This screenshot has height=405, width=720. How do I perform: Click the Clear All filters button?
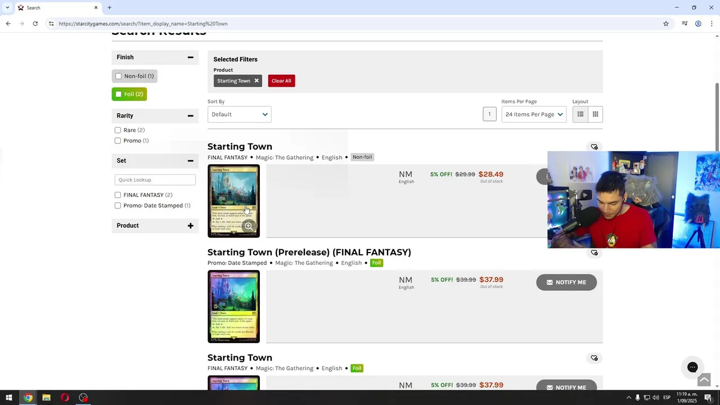pos(281,80)
